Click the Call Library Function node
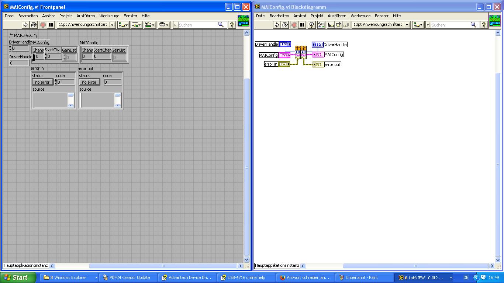This screenshot has height=283, width=504. click(x=301, y=52)
